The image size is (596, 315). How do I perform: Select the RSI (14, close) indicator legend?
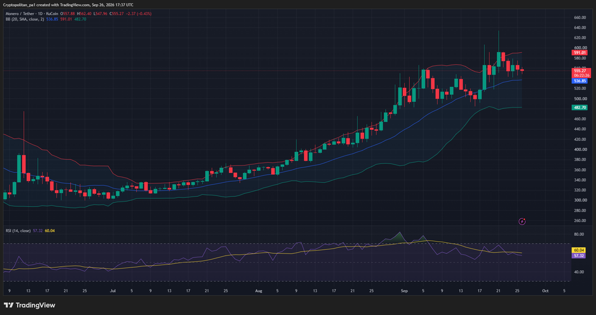coord(18,231)
